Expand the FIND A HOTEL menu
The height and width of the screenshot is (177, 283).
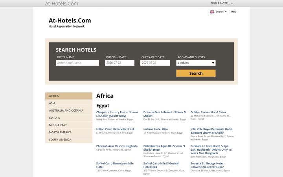(222, 4)
